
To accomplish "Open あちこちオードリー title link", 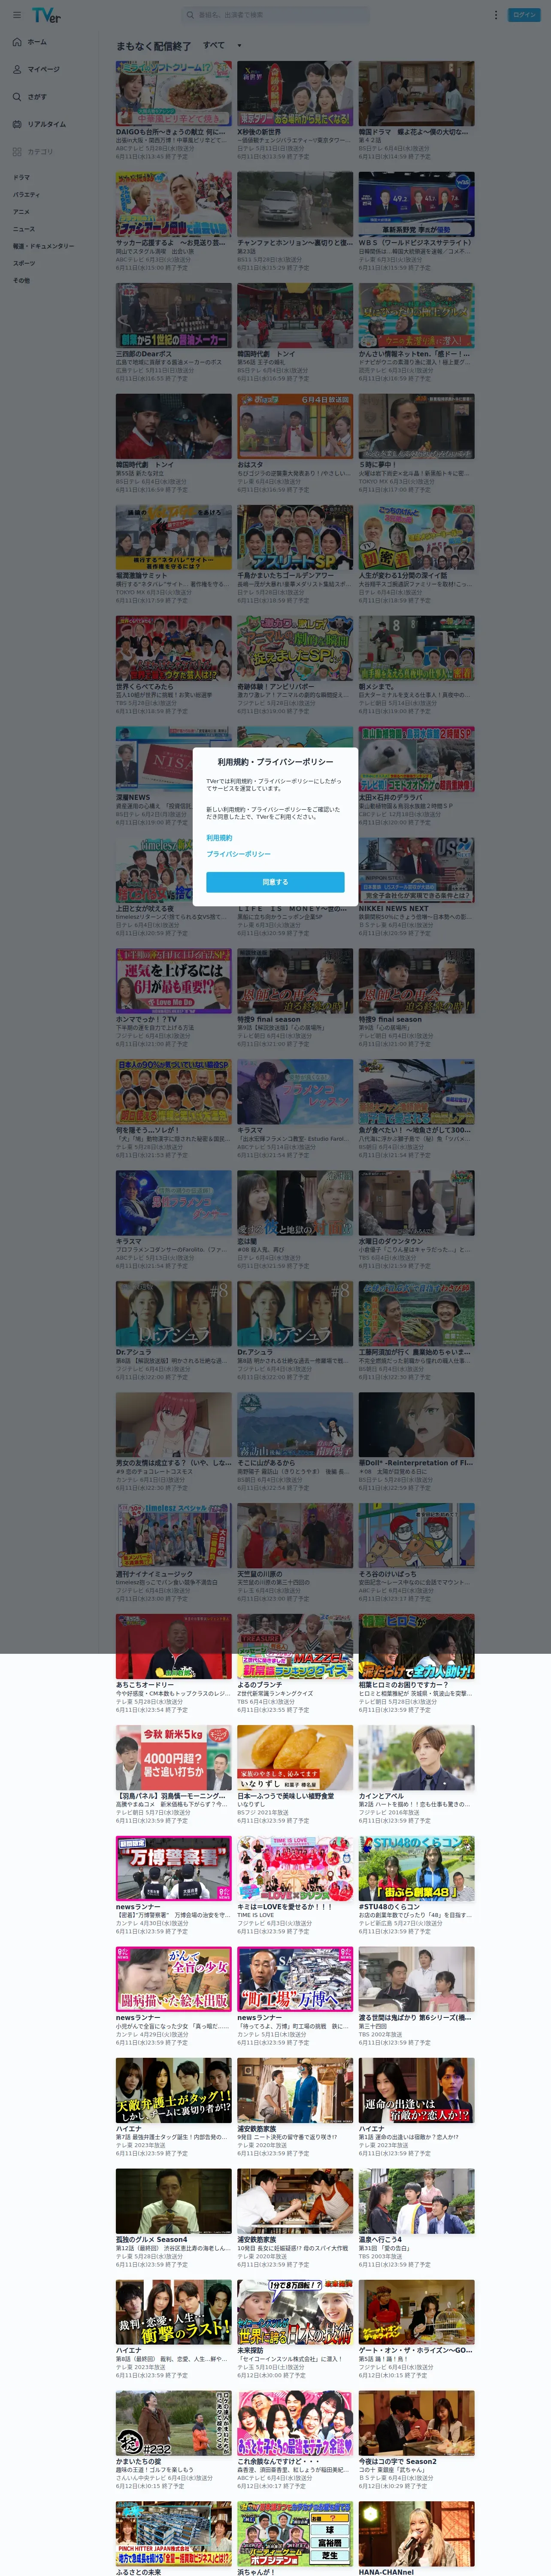I will point(145,1685).
